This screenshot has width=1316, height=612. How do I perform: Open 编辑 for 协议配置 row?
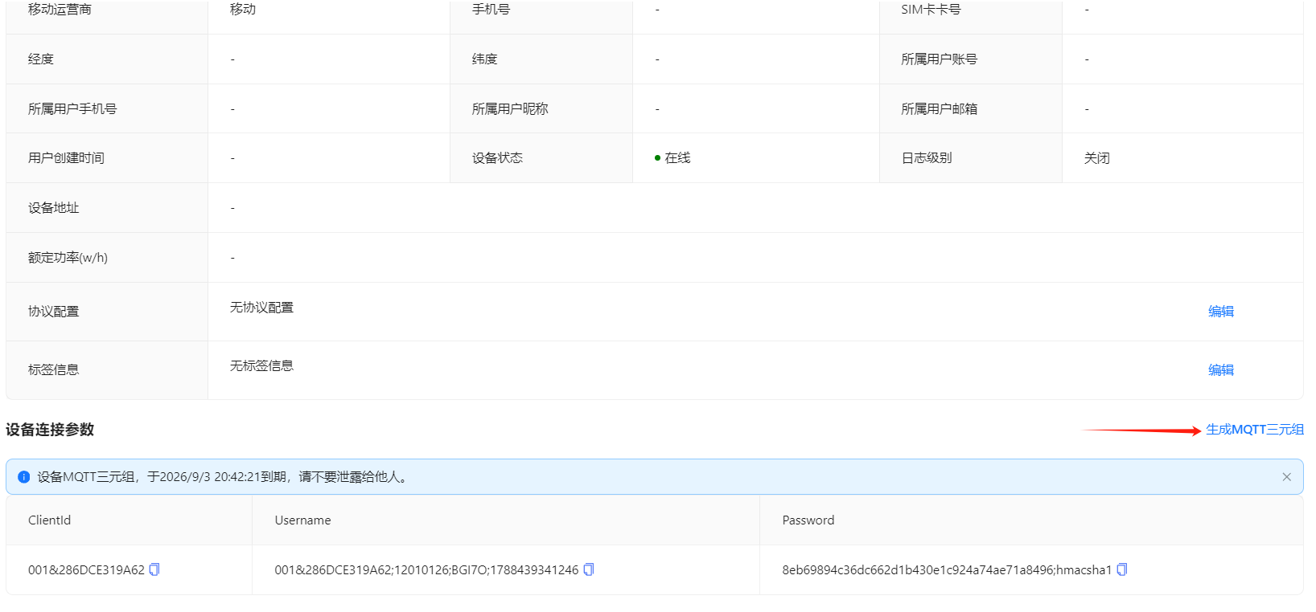tap(1220, 312)
